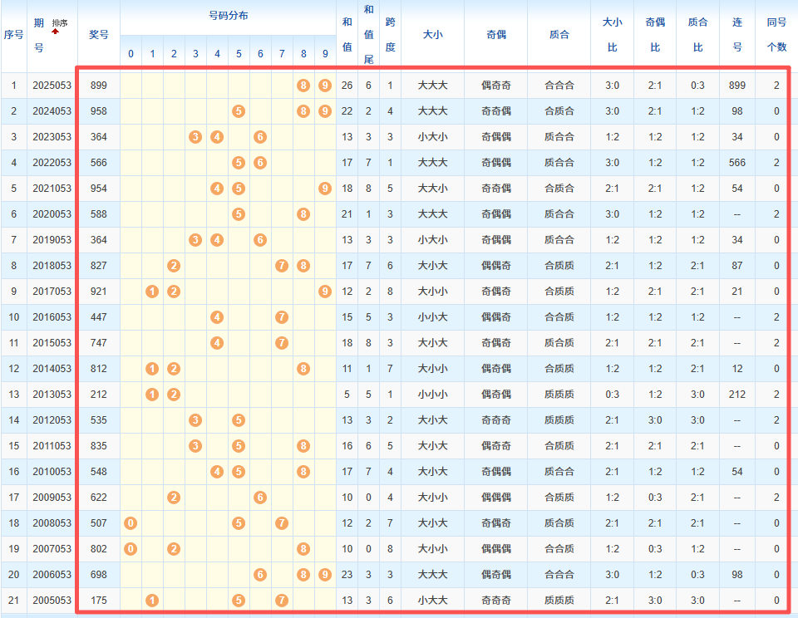Viewport: 798px width, 618px height.
Task: Select the "3" ball in row 2012053
Action: pos(195,419)
